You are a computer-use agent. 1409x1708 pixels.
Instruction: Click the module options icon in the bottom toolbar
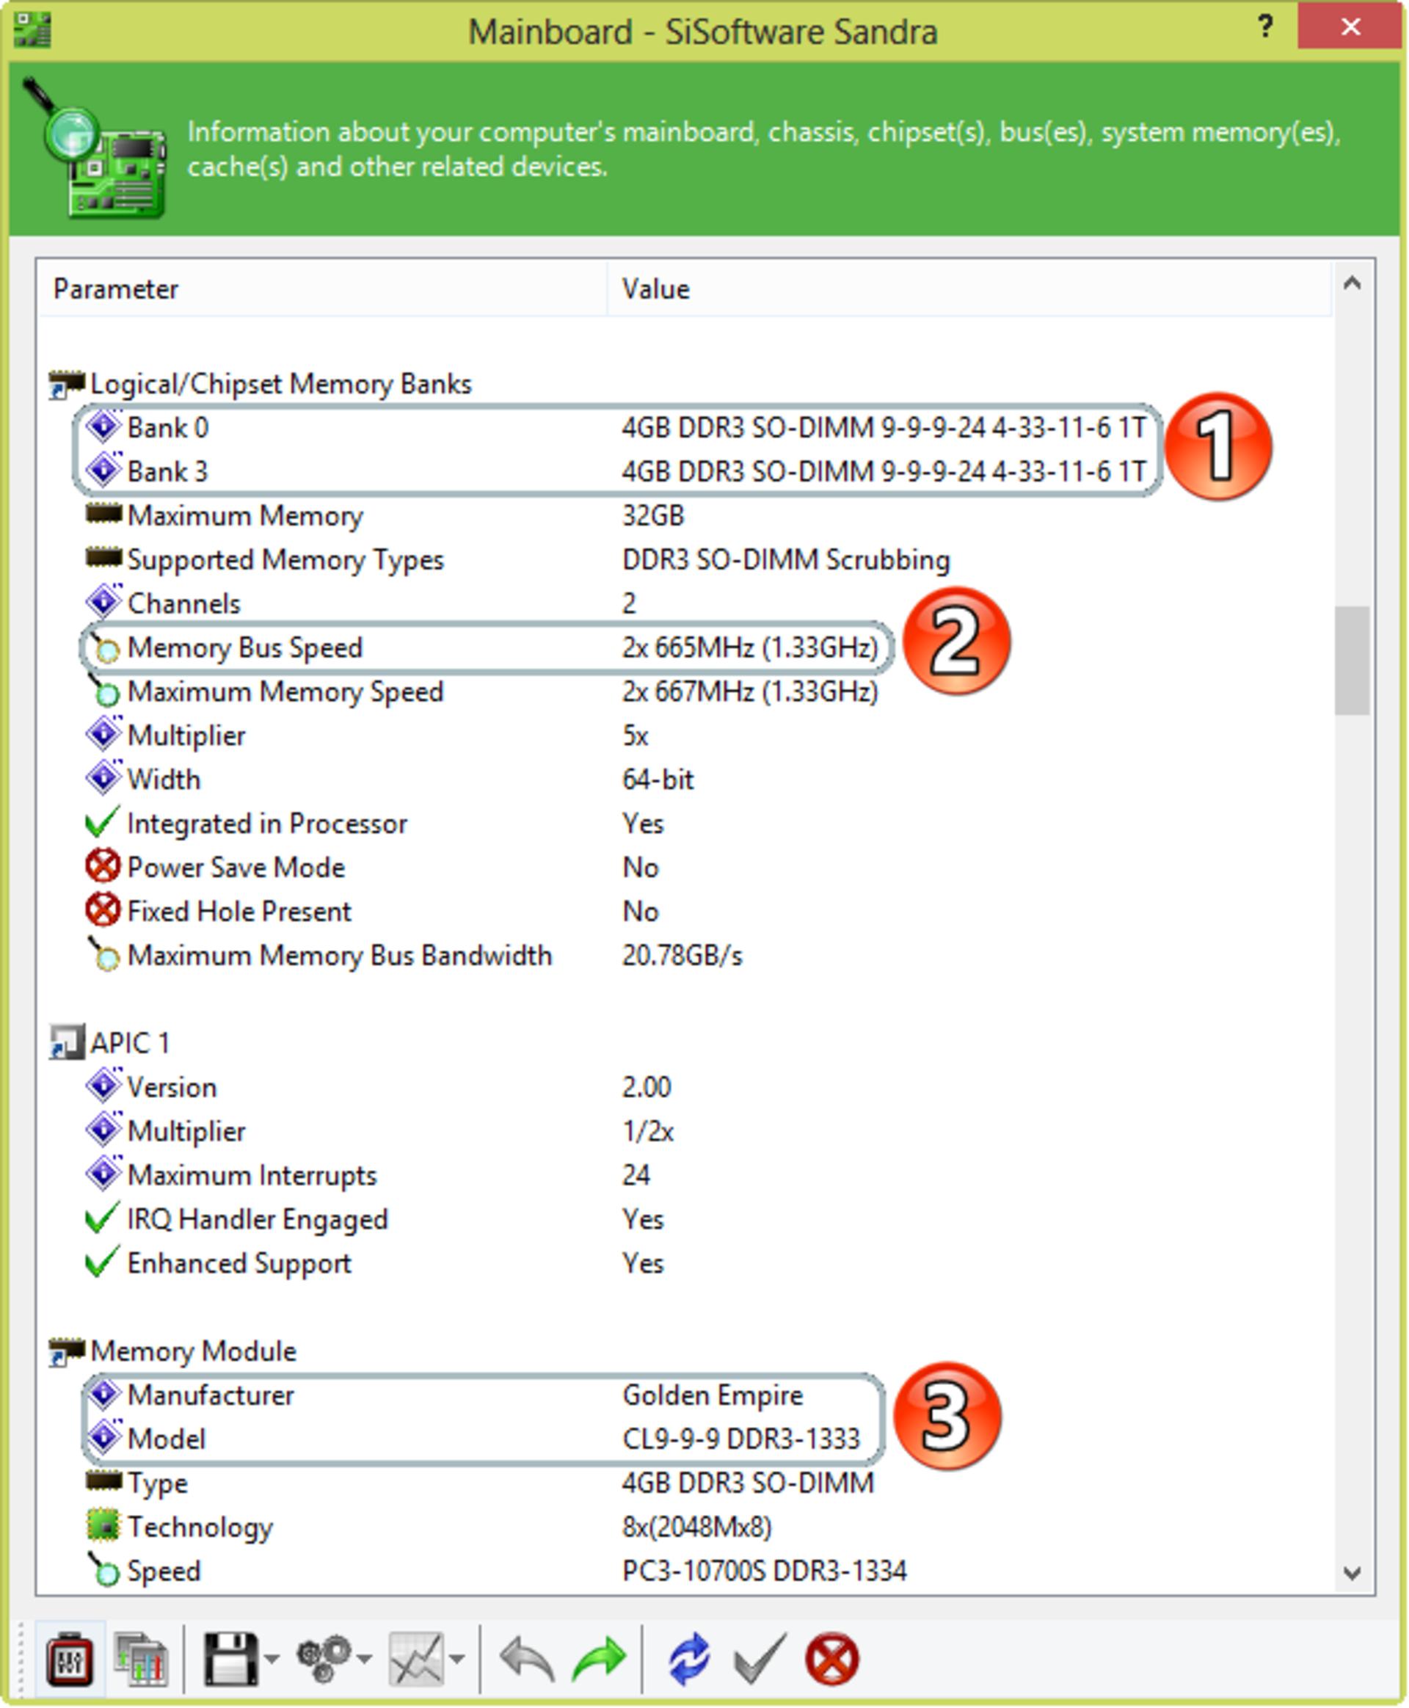pyautogui.click(x=69, y=1659)
